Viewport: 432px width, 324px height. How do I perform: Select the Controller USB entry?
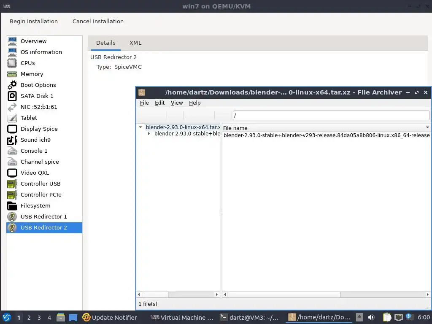(44, 184)
